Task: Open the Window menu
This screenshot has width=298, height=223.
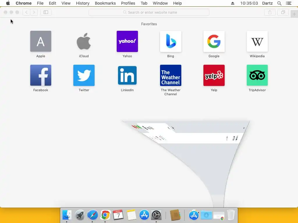Action: 160,3
